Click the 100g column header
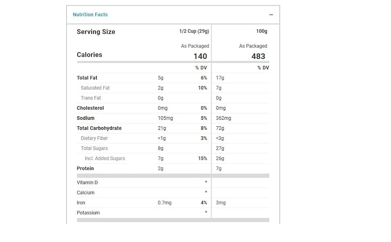391x242 pixels. [262, 31]
